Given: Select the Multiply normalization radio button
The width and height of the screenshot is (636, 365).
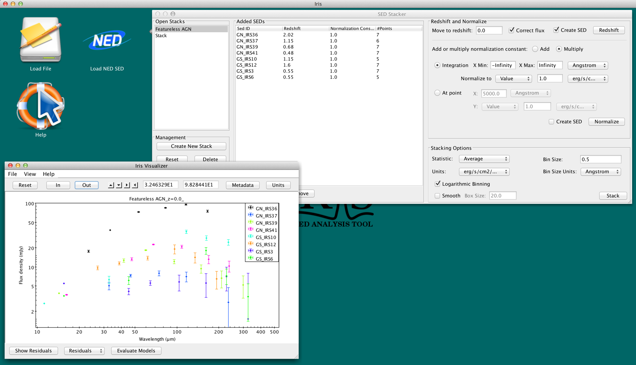Looking at the screenshot, I should [559, 49].
